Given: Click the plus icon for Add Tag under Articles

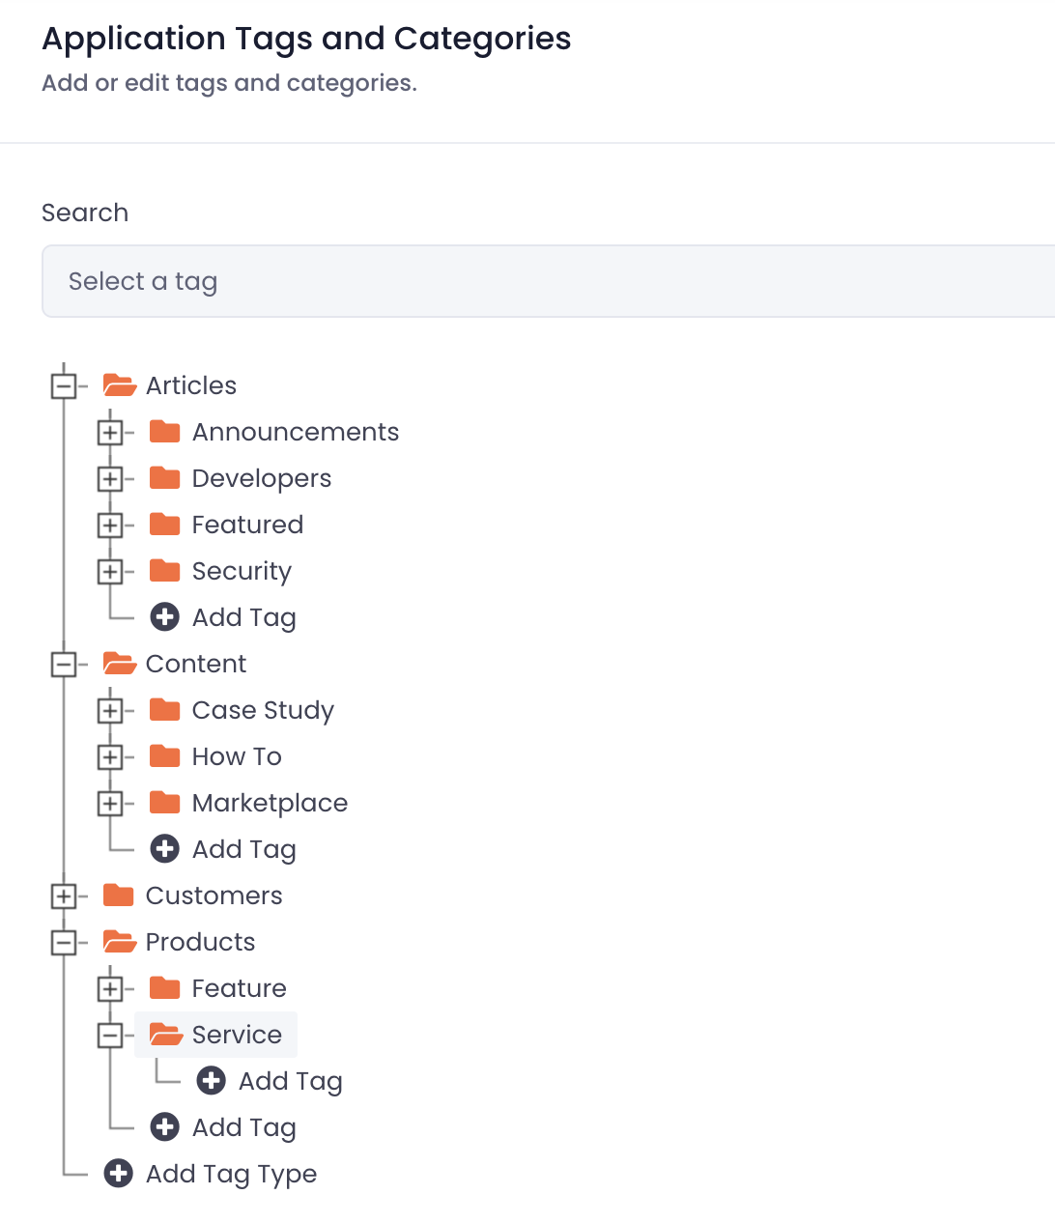Looking at the screenshot, I should (165, 616).
